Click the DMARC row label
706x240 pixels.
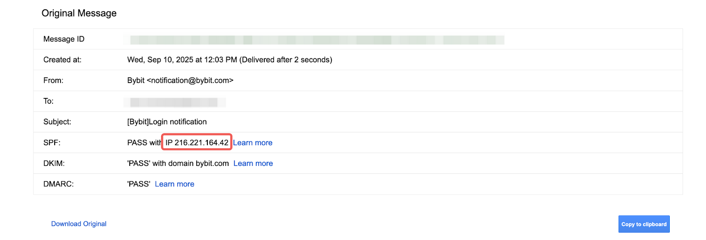(x=58, y=184)
